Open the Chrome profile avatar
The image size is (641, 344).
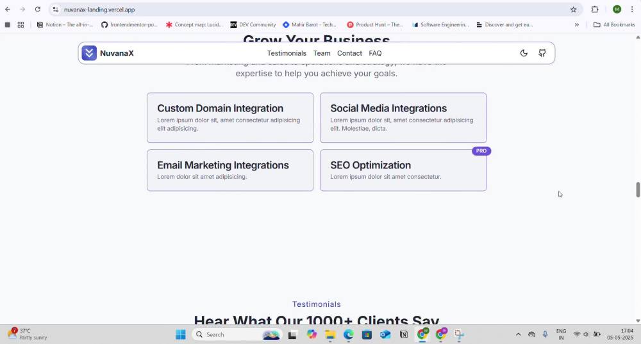coord(617,10)
